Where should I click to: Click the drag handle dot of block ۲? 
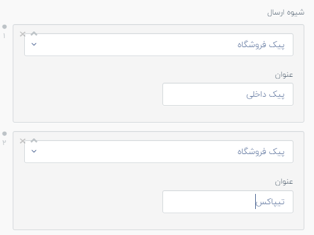(x=4, y=134)
